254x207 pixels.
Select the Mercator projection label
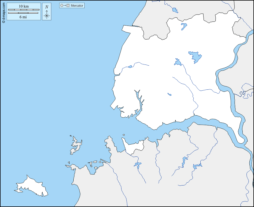tap(77, 6)
